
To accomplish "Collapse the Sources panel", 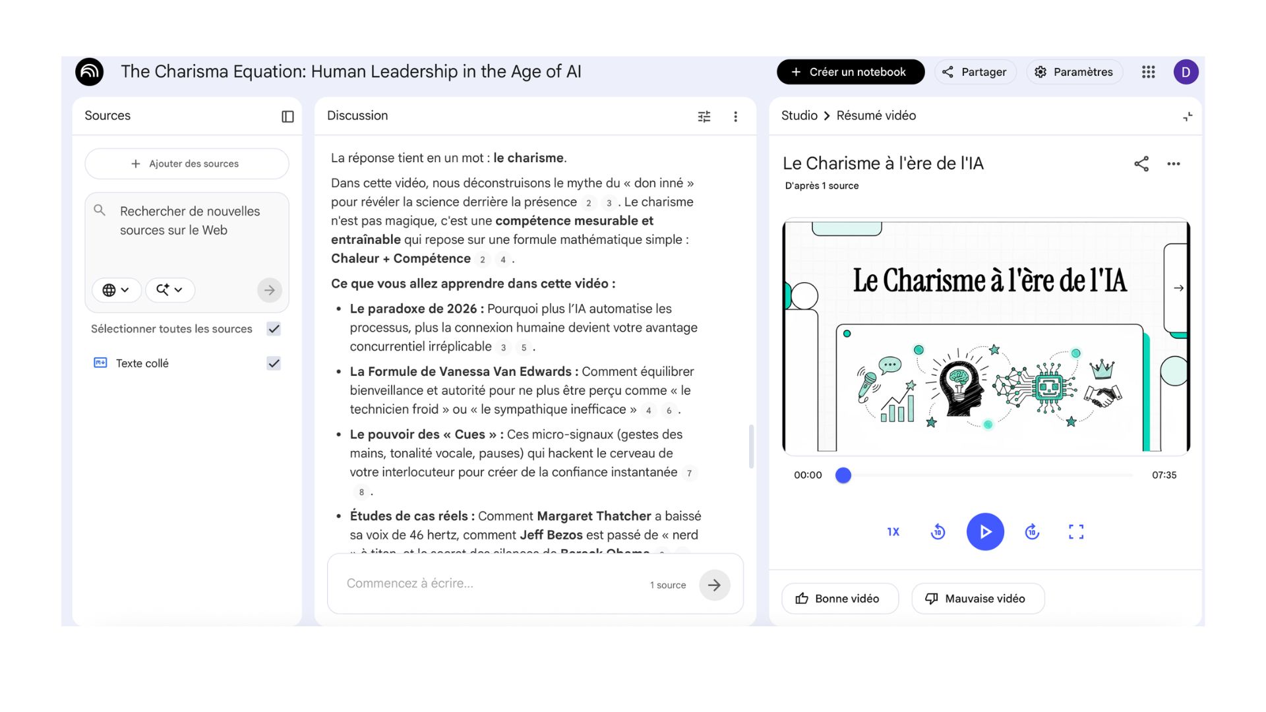I will tap(287, 117).
